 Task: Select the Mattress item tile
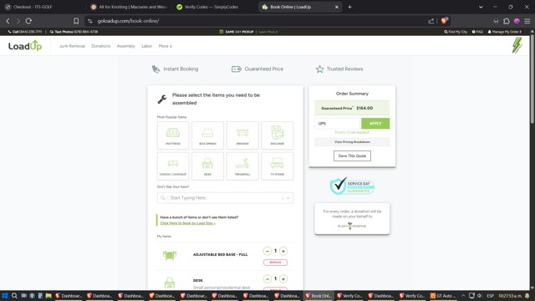(x=173, y=135)
